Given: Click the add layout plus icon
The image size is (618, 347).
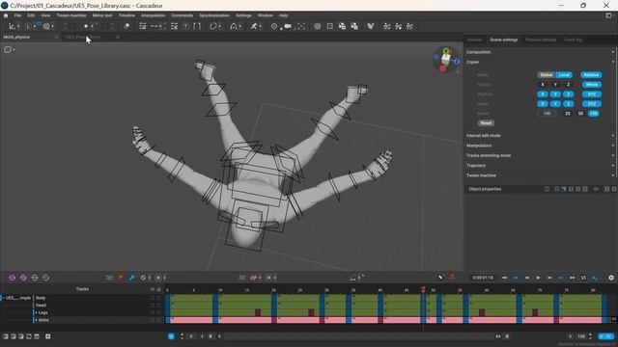Looking at the screenshot, I should click(x=47, y=336).
